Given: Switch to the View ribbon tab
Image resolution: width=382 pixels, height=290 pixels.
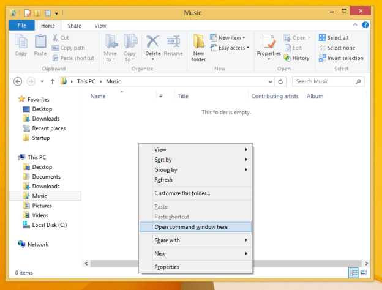Looking at the screenshot, I should (100, 26).
